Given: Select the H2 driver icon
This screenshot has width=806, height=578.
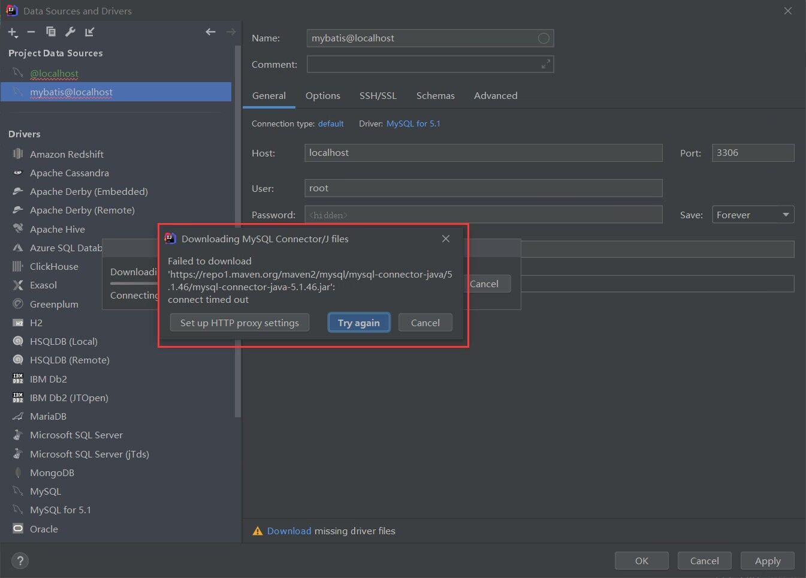Looking at the screenshot, I should pyautogui.click(x=18, y=323).
